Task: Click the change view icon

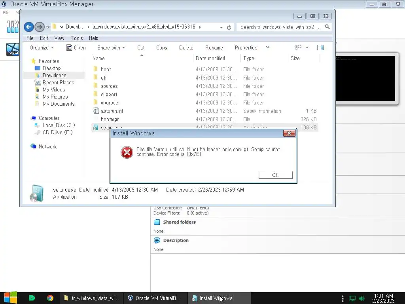Action: coord(298,47)
